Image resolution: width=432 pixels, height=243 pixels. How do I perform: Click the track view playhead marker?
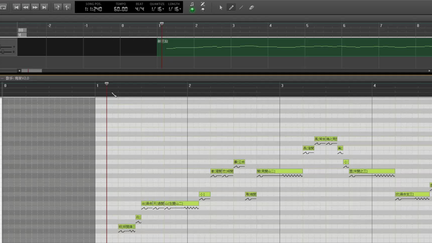point(162,24)
